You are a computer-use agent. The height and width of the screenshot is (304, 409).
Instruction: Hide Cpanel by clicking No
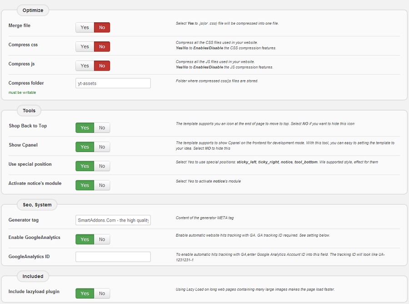102,147
